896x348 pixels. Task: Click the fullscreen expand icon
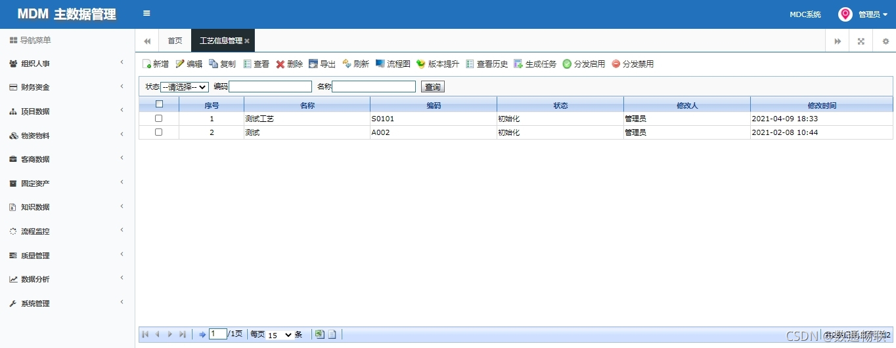[x=861, y=41]
